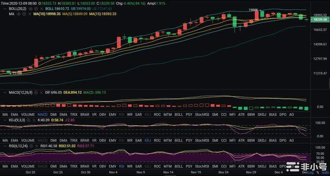
Task: Collapse the MACD(12,26,9) panel chevron
Action: pyautogui.click(x=5, y=92)
